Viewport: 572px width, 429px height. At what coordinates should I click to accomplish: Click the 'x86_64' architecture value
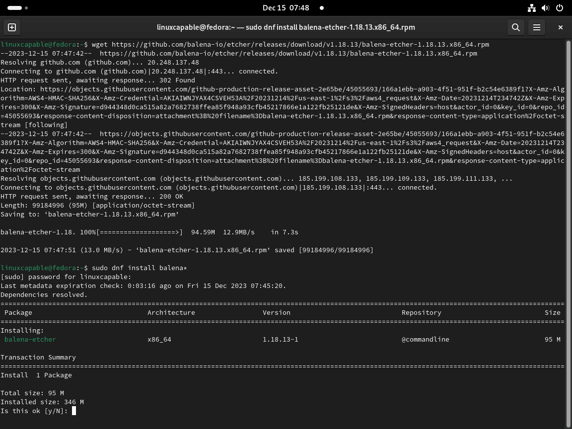[159, 339]
